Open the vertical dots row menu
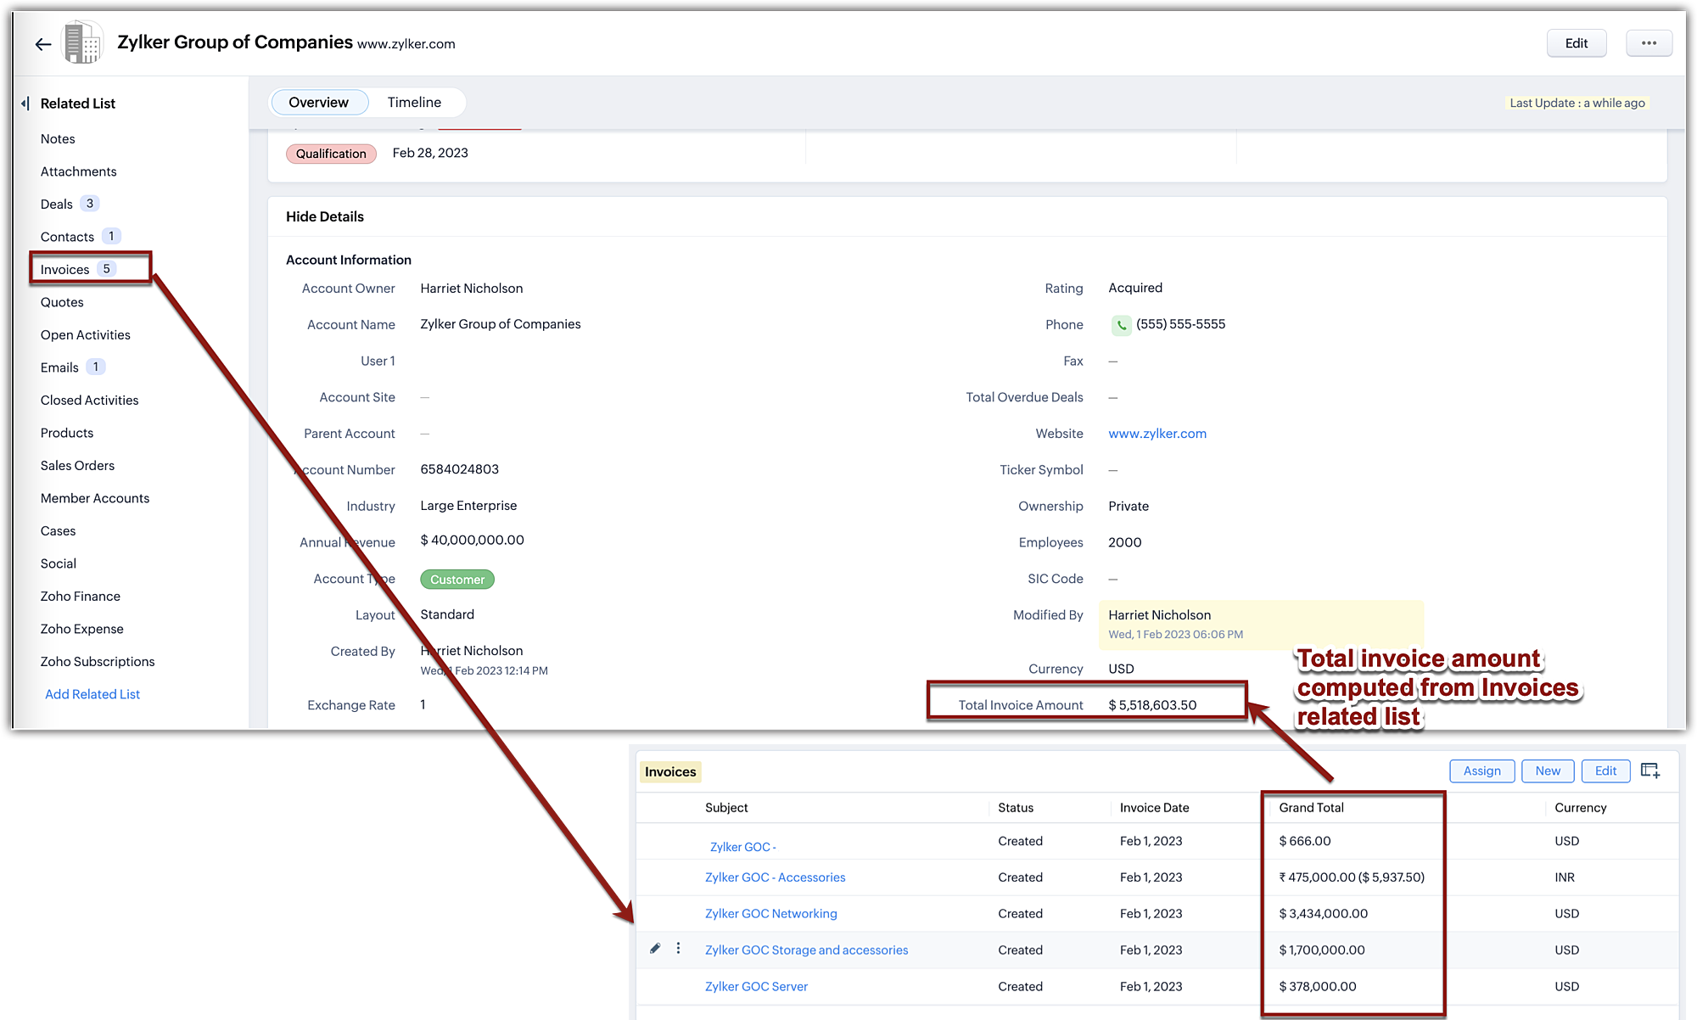Screen dimensions: 1697x1020 [678, 949]
